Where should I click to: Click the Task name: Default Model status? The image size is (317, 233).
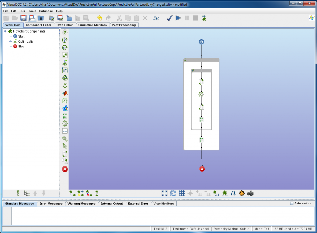190,229
